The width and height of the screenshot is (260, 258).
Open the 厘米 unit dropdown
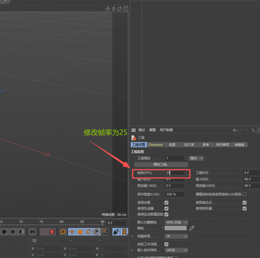tap(196, 158)
